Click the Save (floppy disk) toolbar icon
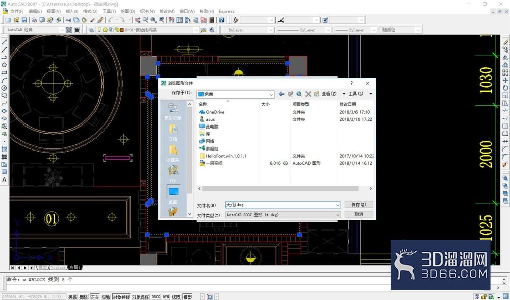 click(24, 20)
